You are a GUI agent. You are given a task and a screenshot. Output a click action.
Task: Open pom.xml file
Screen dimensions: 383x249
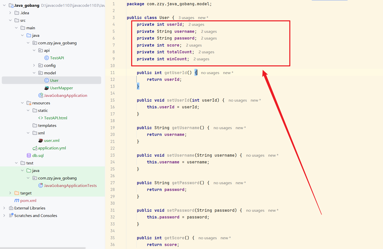(x=28, y=200)
